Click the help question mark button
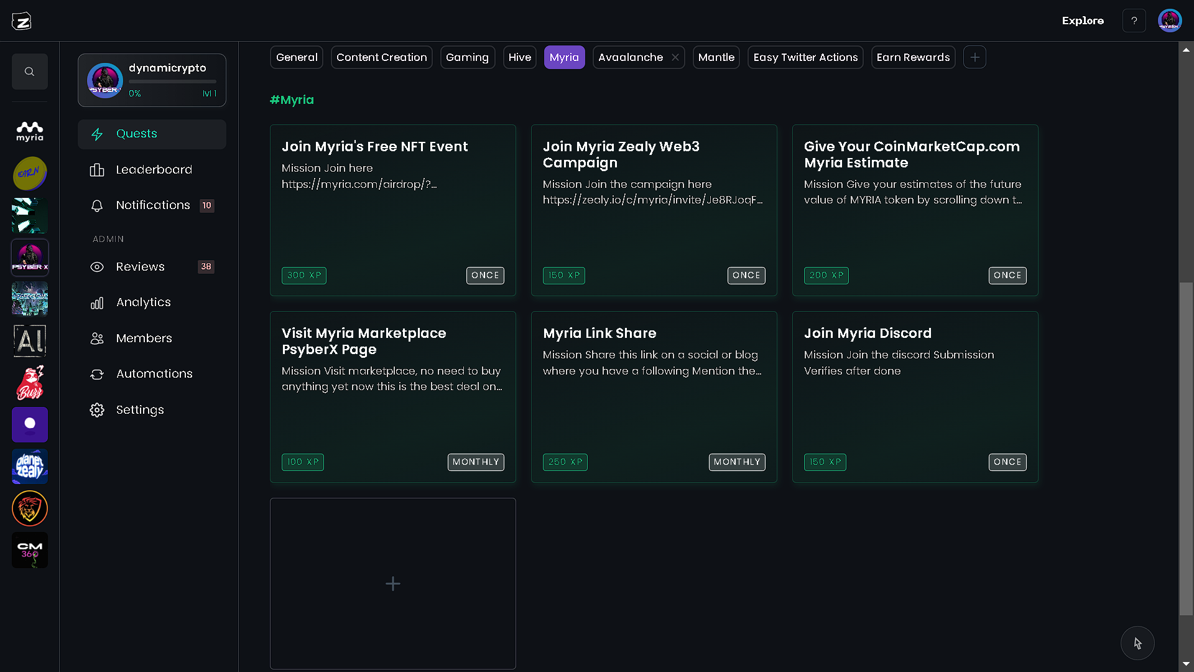 pyautogui.click(x=1134, y=21)
